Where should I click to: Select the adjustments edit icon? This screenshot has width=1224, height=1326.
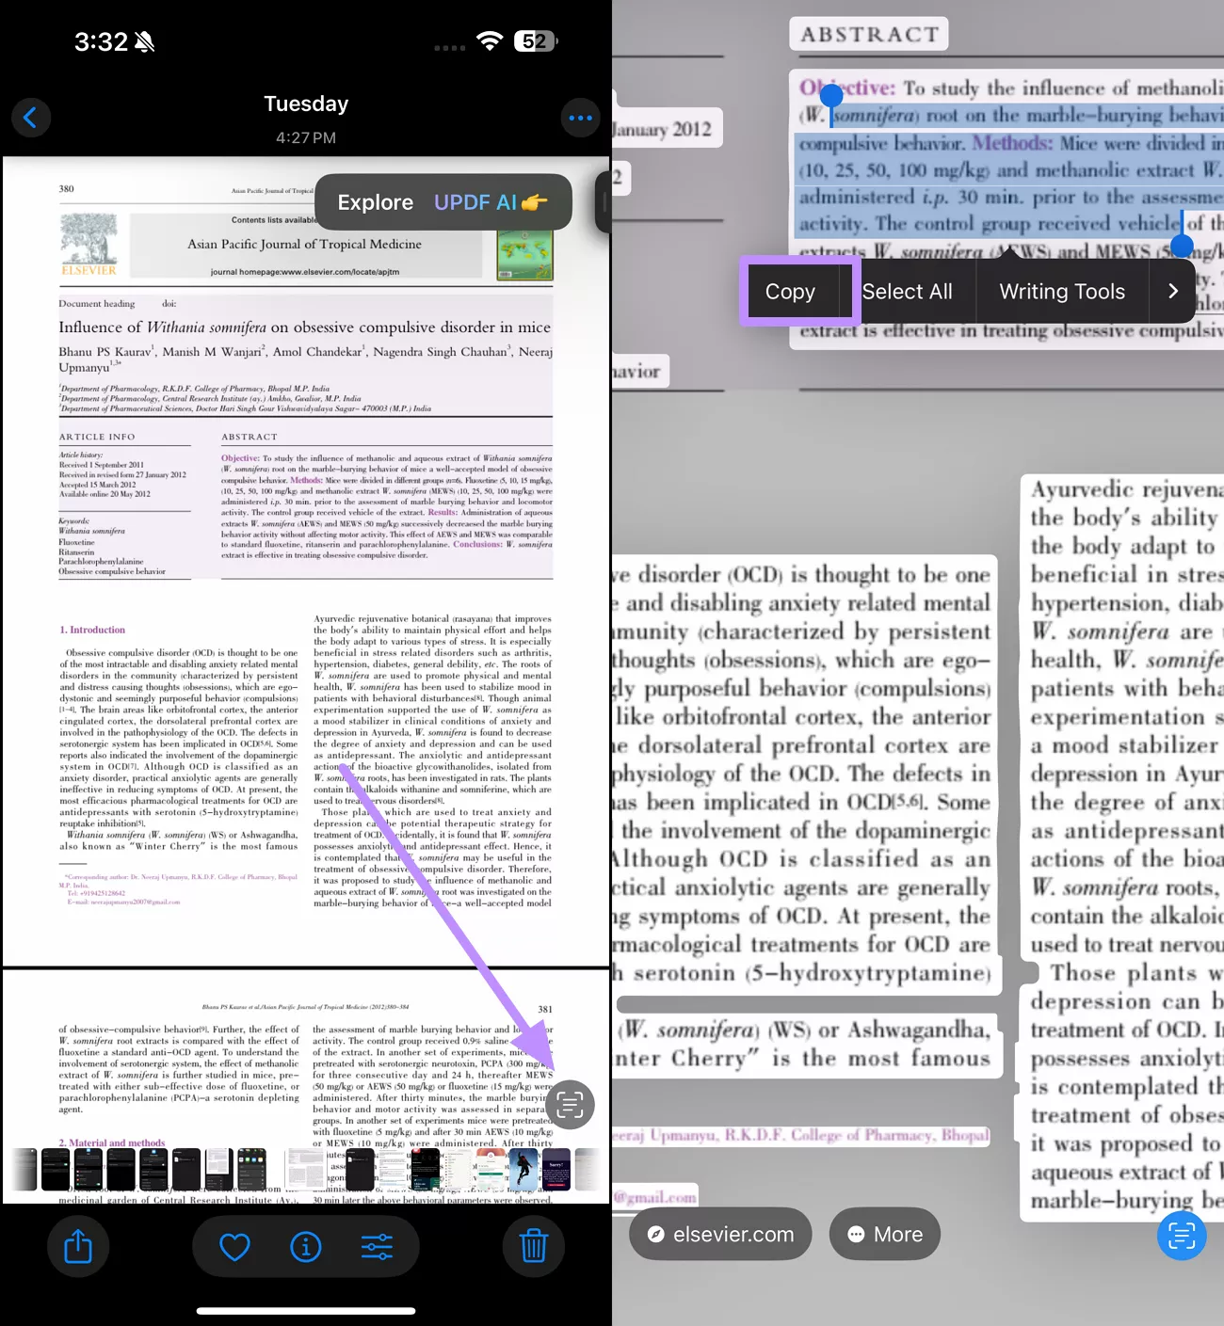pos(377,1246)
